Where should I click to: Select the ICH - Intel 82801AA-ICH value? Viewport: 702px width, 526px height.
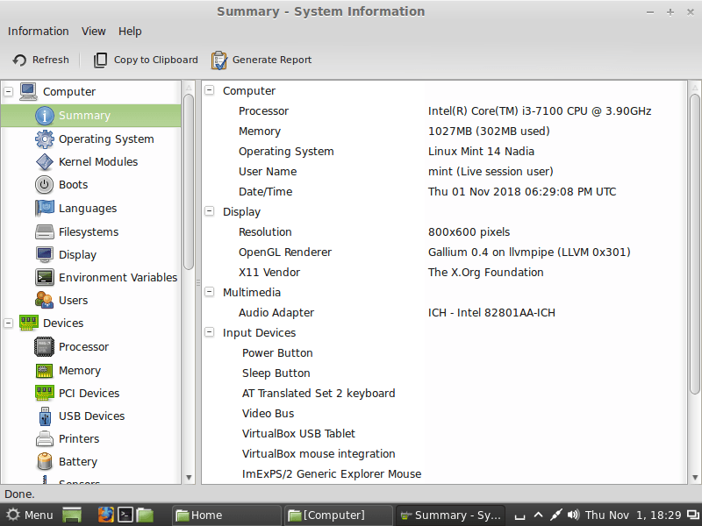[491, 312]
